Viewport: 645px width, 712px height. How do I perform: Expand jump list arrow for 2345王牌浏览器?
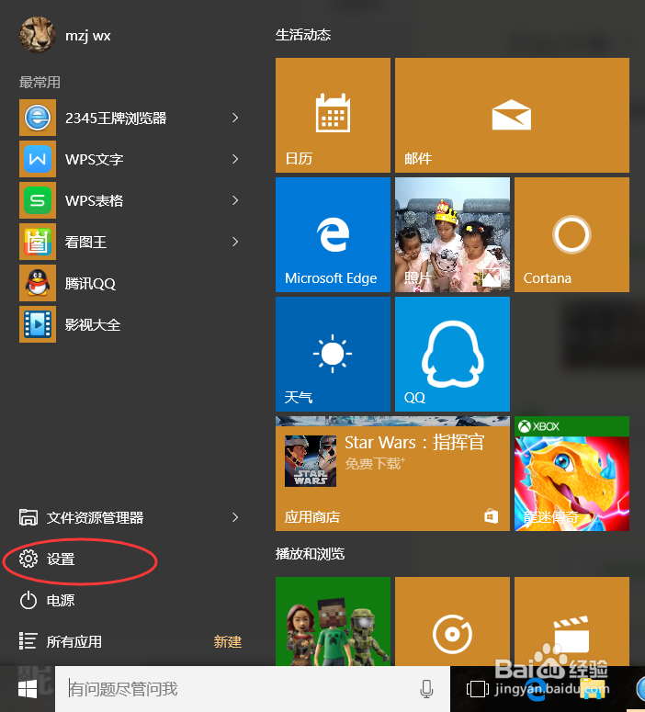[235, 118]
